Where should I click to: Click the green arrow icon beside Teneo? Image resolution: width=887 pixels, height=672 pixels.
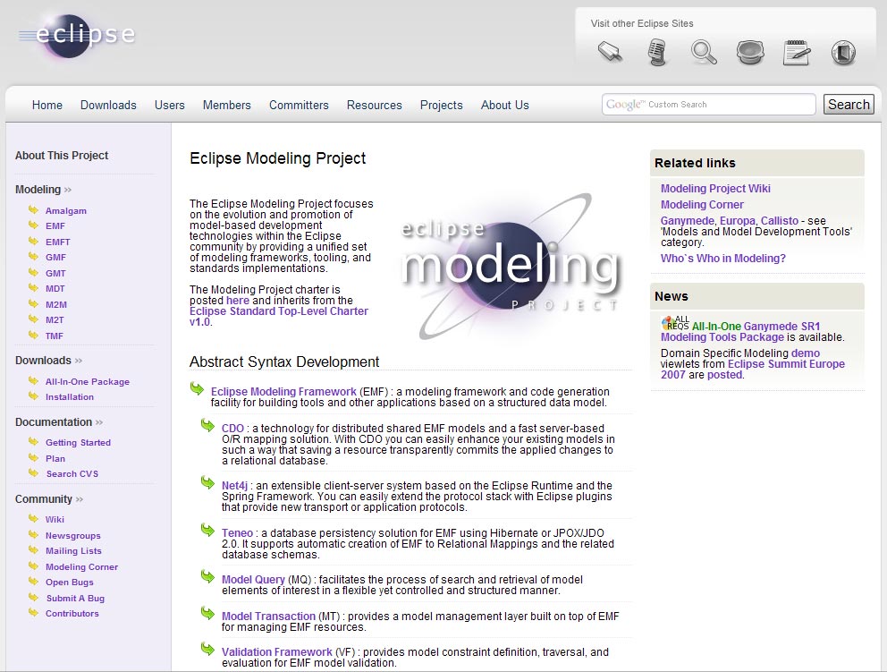tap(207, 530)
